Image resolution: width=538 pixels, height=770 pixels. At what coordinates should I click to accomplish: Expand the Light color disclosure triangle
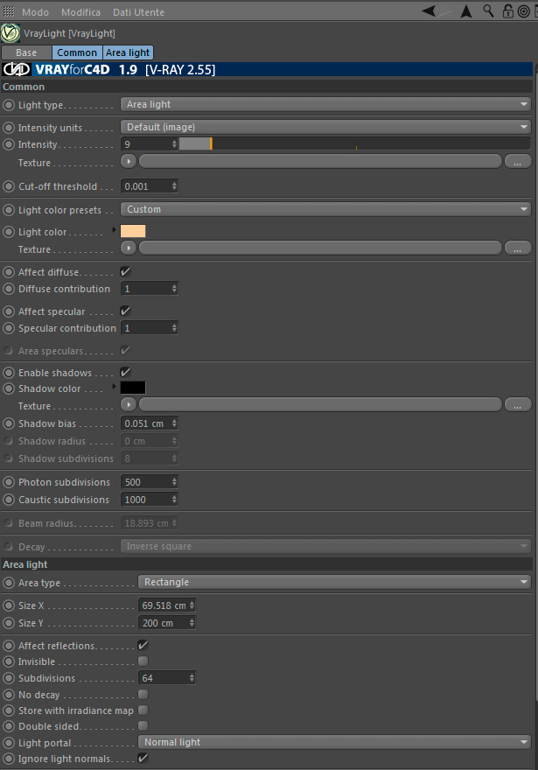pyautogui.click(x=115, y=229)
